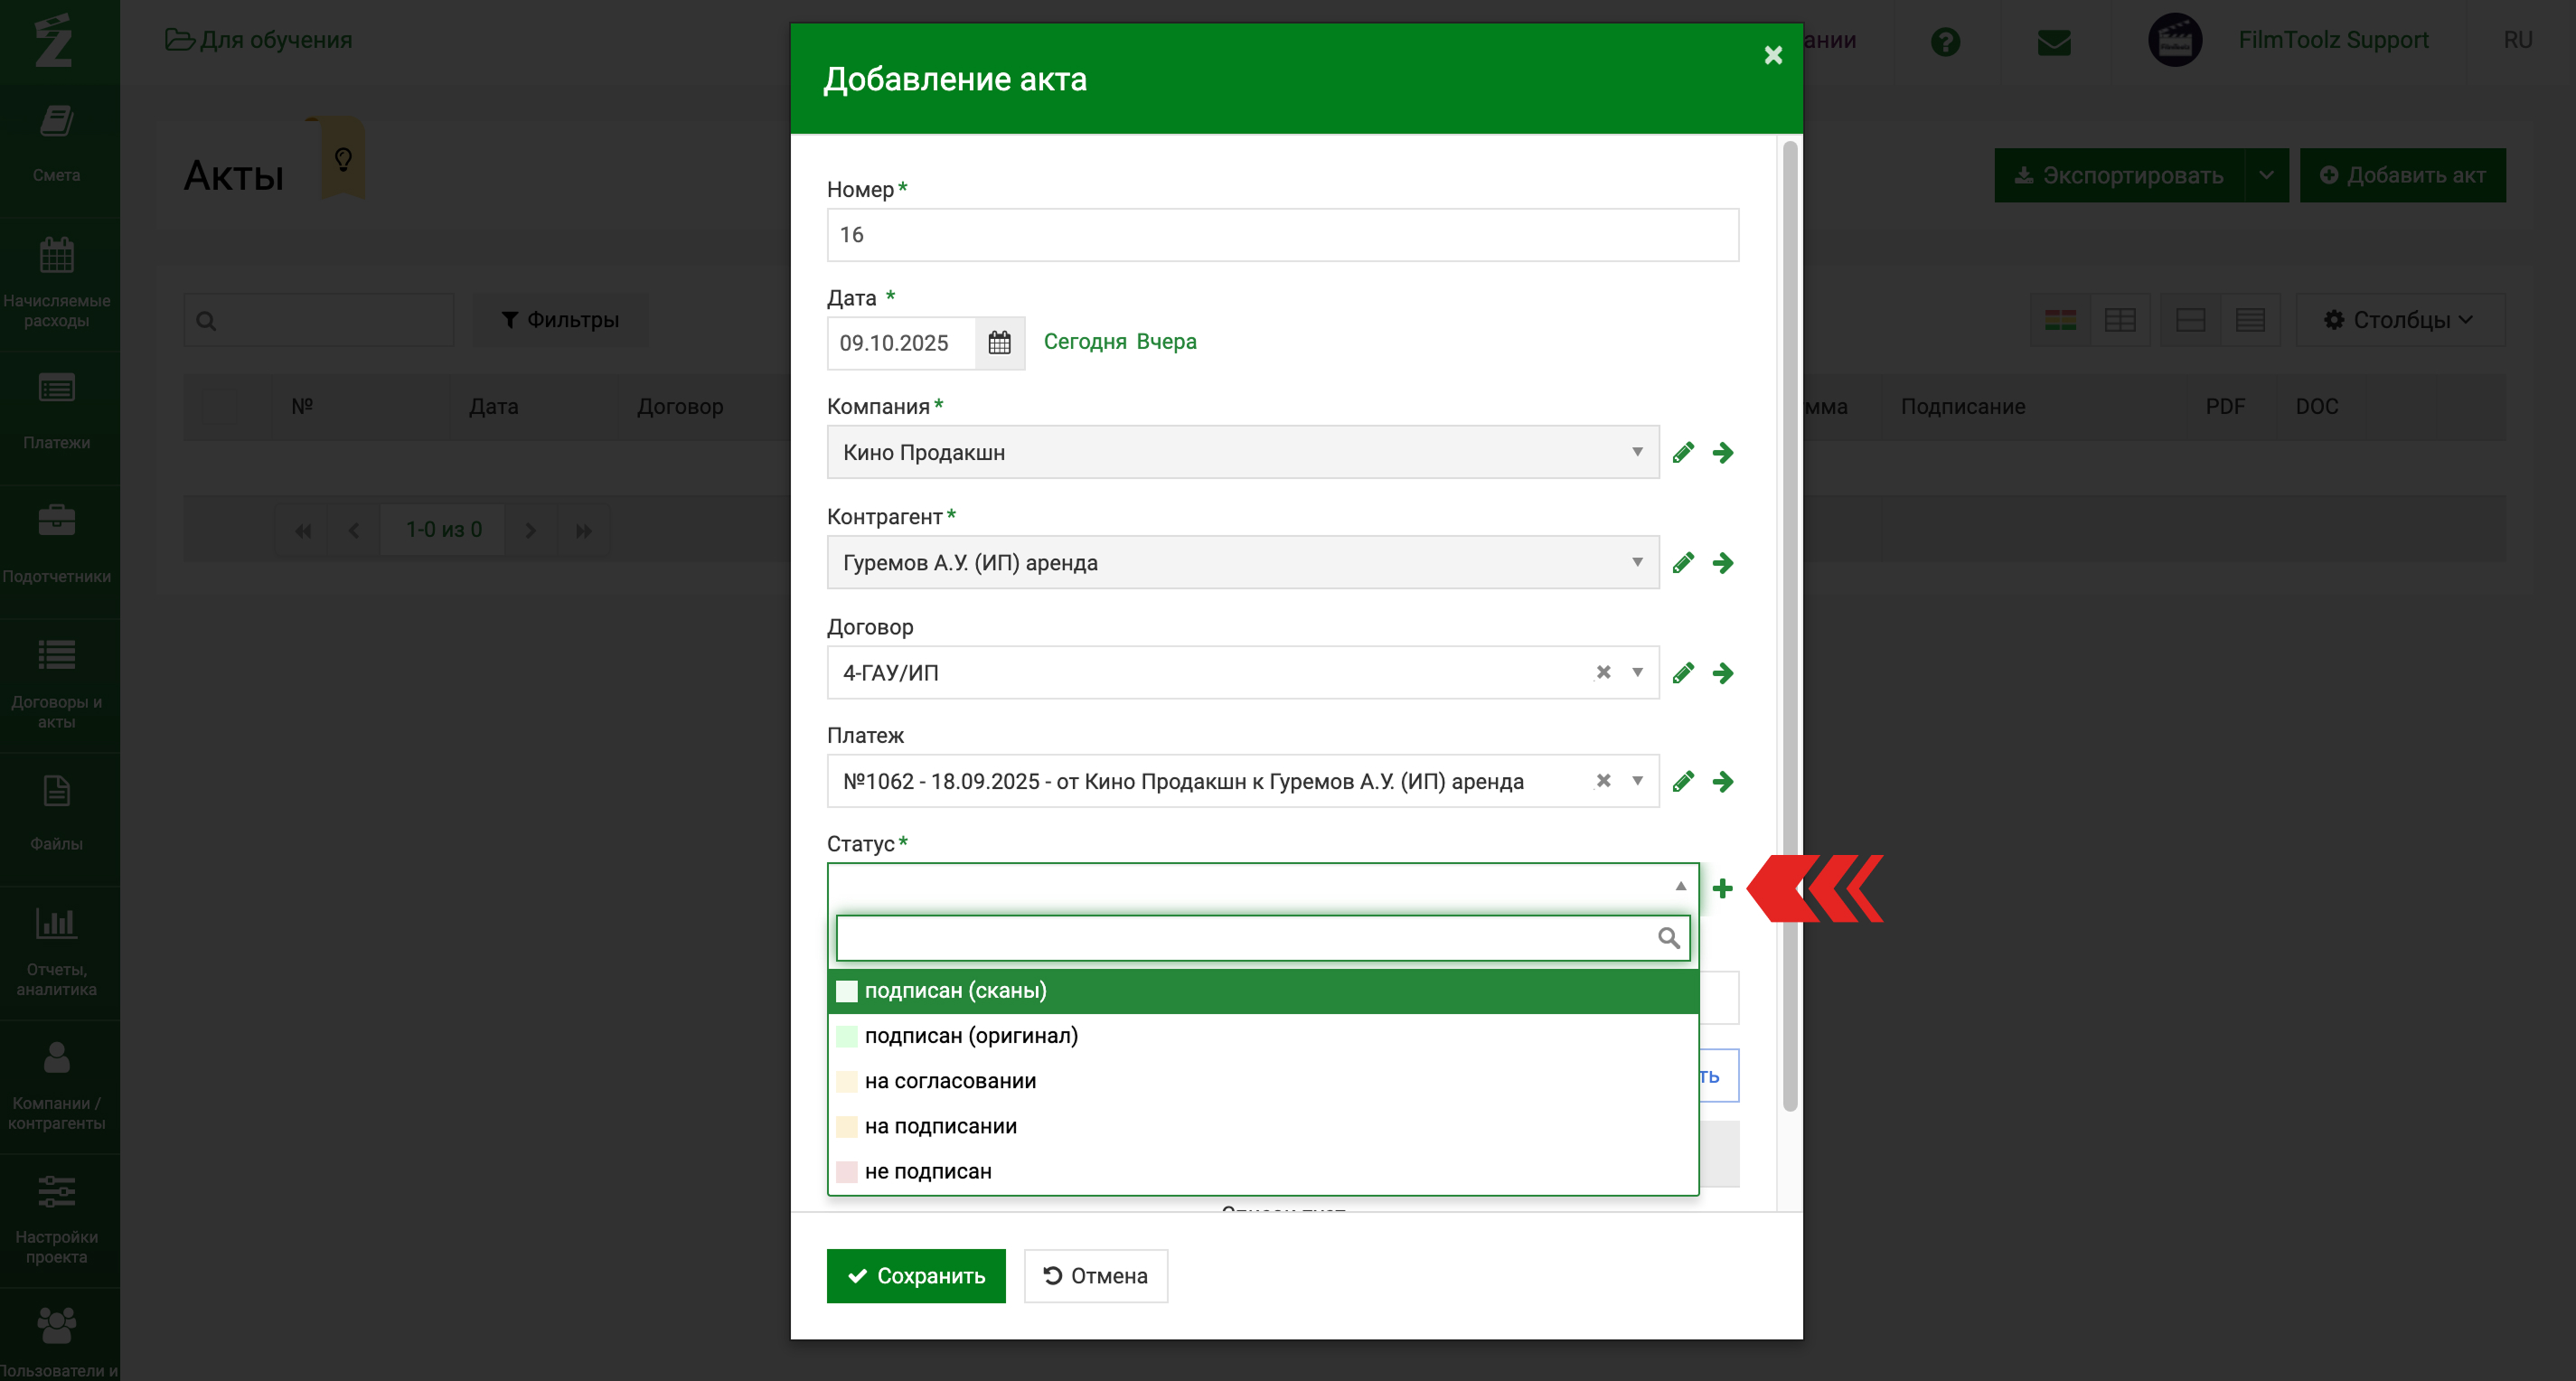Click the green arrow next to Платеж
The height and width of the screenshot is (1381, 2576).
point(1722,781)
